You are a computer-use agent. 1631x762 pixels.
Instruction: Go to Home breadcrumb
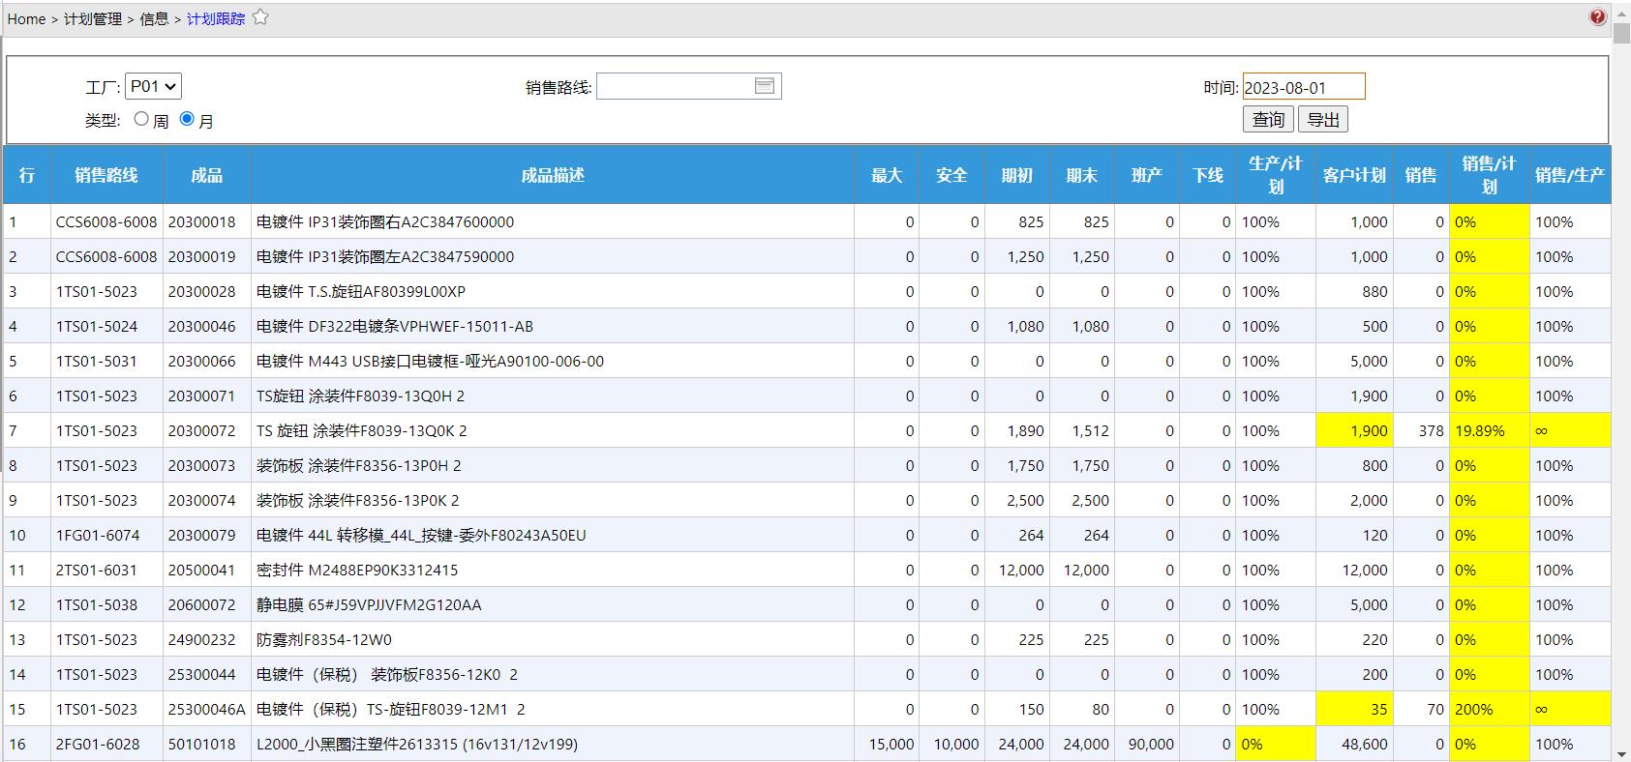(x=26, y=18)
